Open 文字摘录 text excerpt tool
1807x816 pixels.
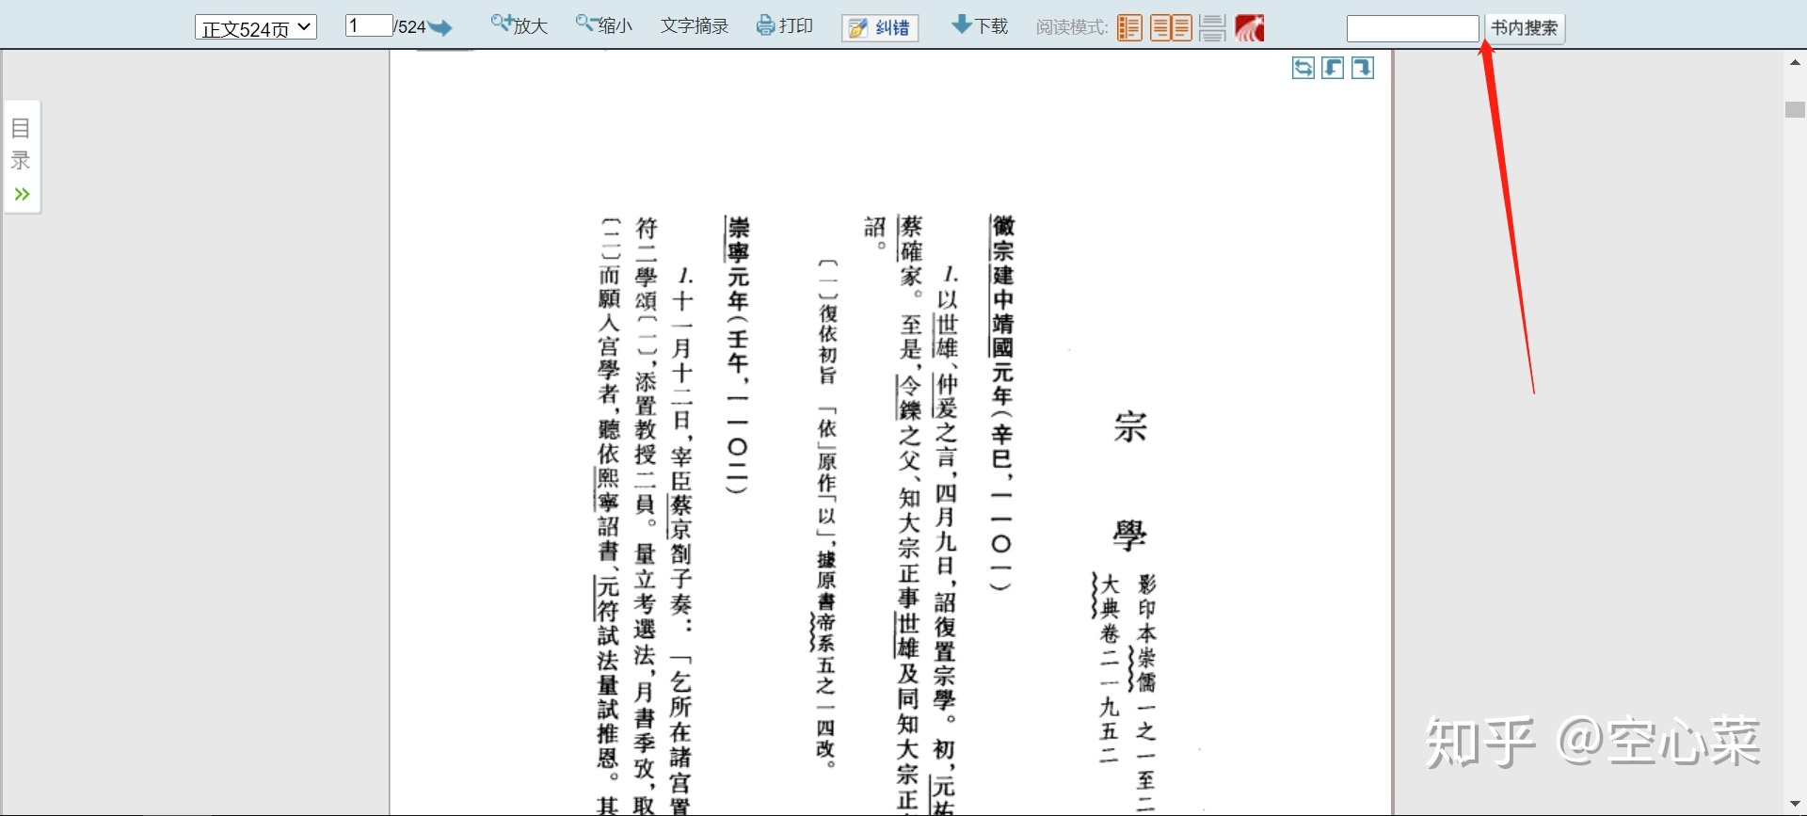tap(695, 25)
